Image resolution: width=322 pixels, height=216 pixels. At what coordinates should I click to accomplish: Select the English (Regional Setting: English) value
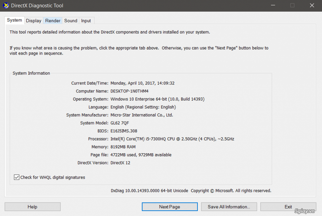tap(143, 107)
